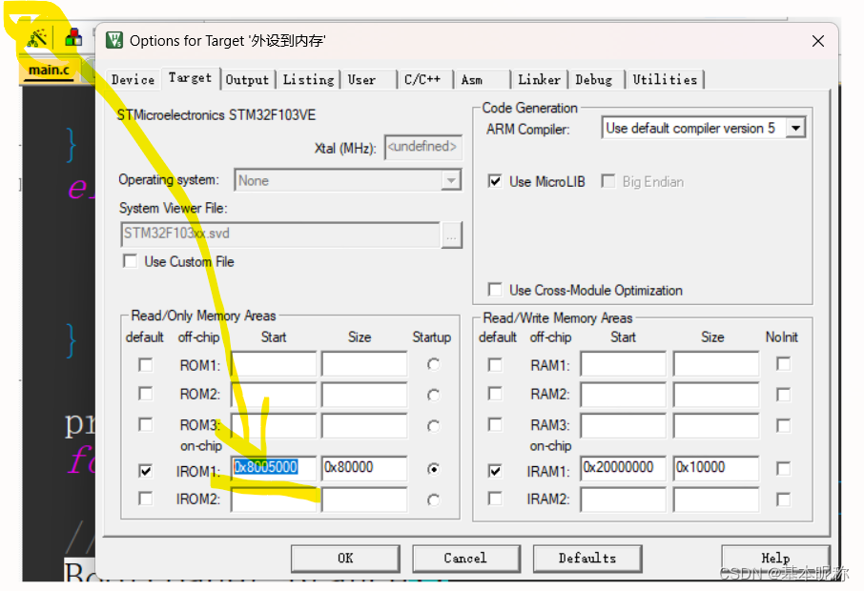Click the RAM1 Start field
Image resolution: width=864 pixels, height=591 pixels.
point(623,365)
